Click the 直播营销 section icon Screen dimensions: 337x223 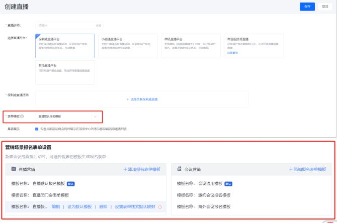(x=14, y=170)
